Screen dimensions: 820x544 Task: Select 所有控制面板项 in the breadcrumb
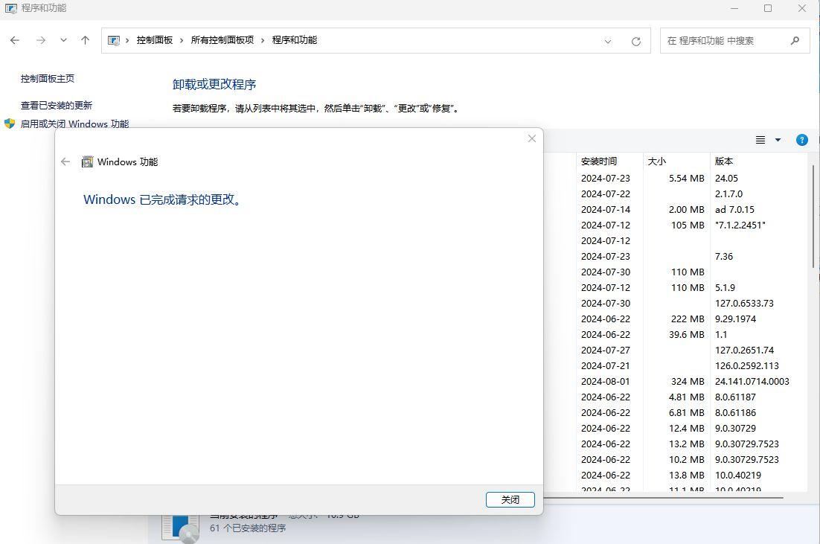(222, 40)
